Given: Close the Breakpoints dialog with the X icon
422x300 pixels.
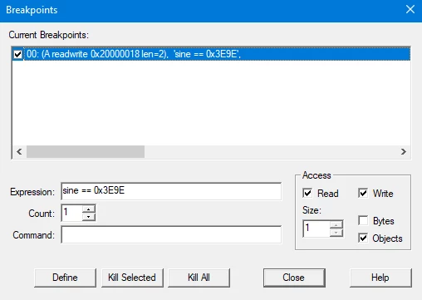Looking at the screenshot, I should pyautogui.click(x=410, y=10).
